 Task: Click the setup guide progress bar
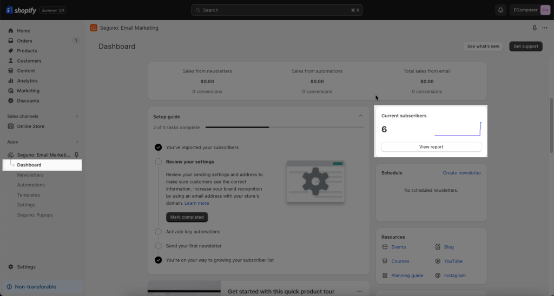285,127
